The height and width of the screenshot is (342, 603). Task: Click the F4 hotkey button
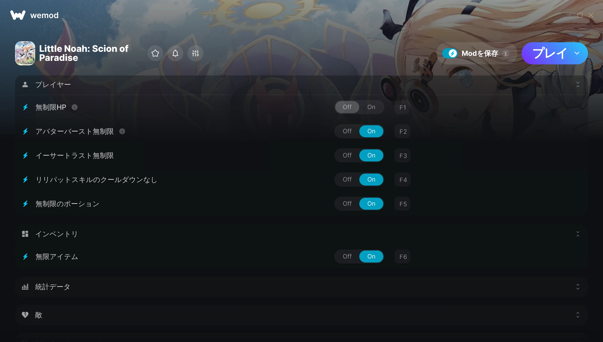403,180
